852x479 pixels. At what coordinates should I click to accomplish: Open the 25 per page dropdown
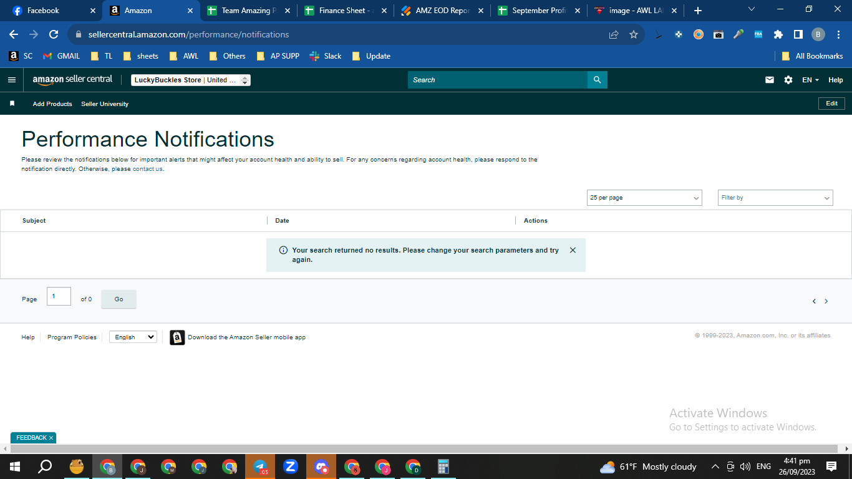pos(644,198)
